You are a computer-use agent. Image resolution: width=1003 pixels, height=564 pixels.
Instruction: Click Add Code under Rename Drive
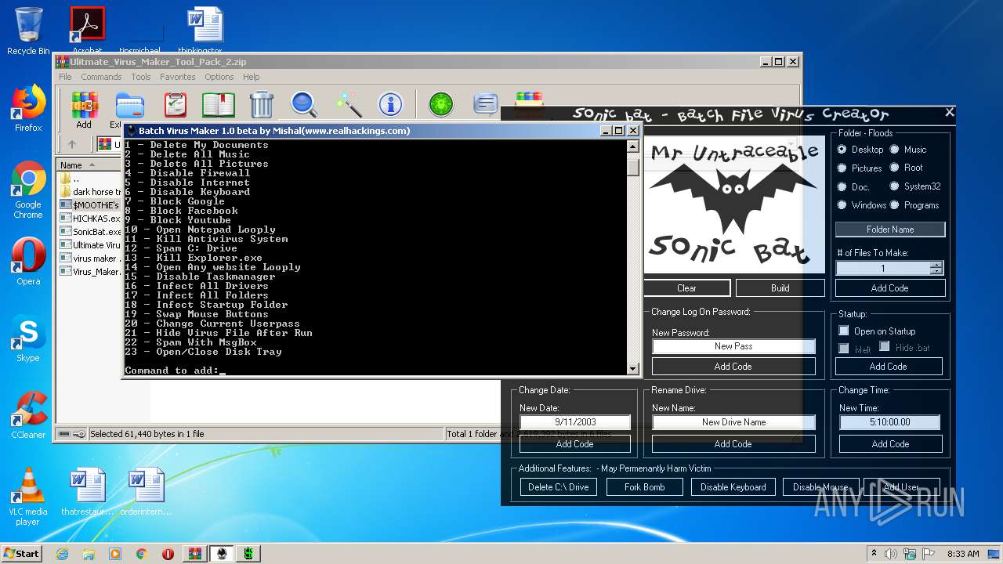[733, 444]
